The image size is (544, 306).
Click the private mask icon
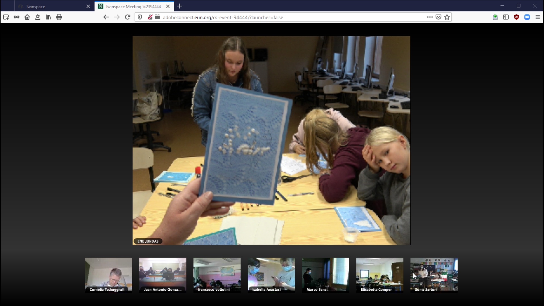(16, 17)
